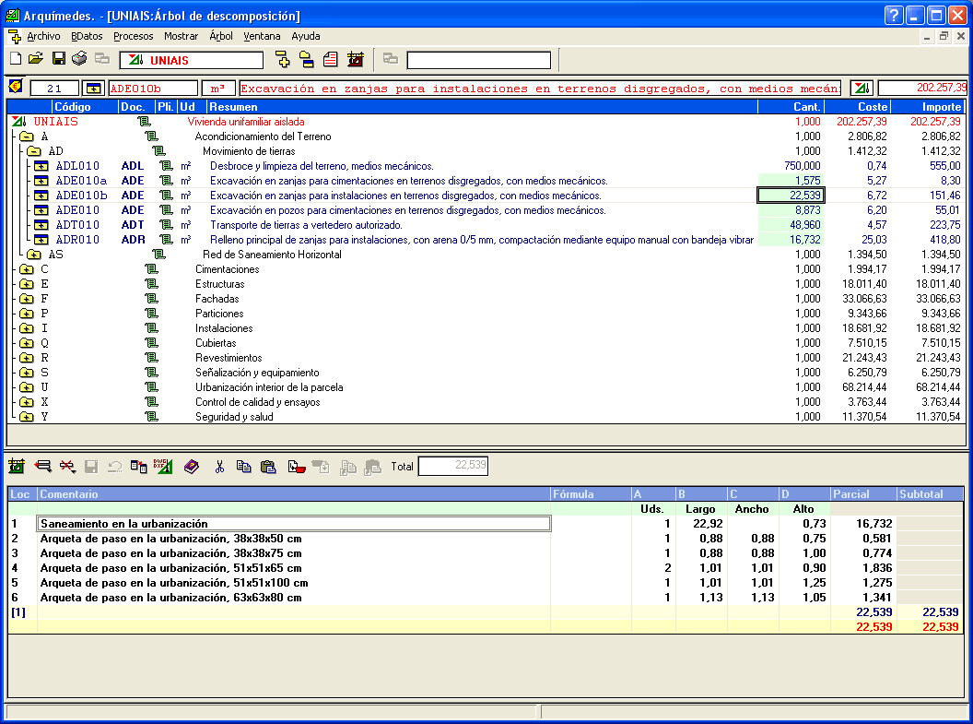The width and height of the screenshot is (973, 724).
Task: Click the Copy icon in lower toolbar
Action: tap(243, 466)
